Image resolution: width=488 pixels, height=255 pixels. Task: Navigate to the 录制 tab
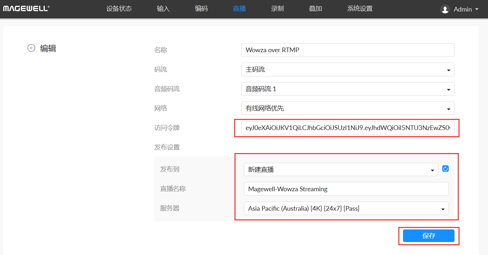[277, 9]
